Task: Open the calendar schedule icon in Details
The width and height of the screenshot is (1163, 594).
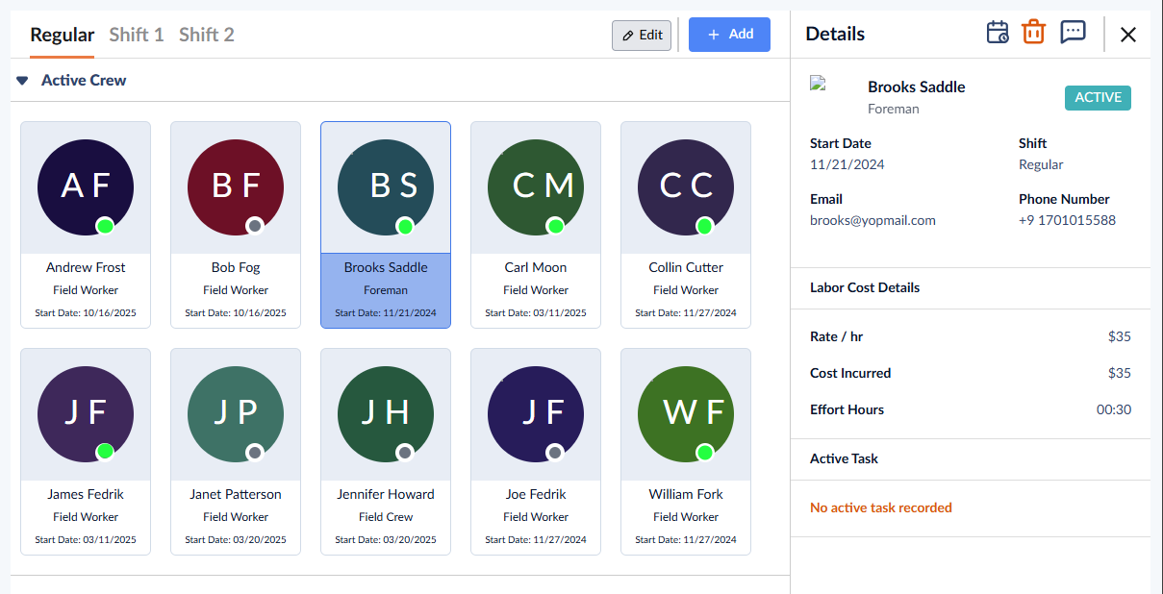Action: [x=998, y=33]
